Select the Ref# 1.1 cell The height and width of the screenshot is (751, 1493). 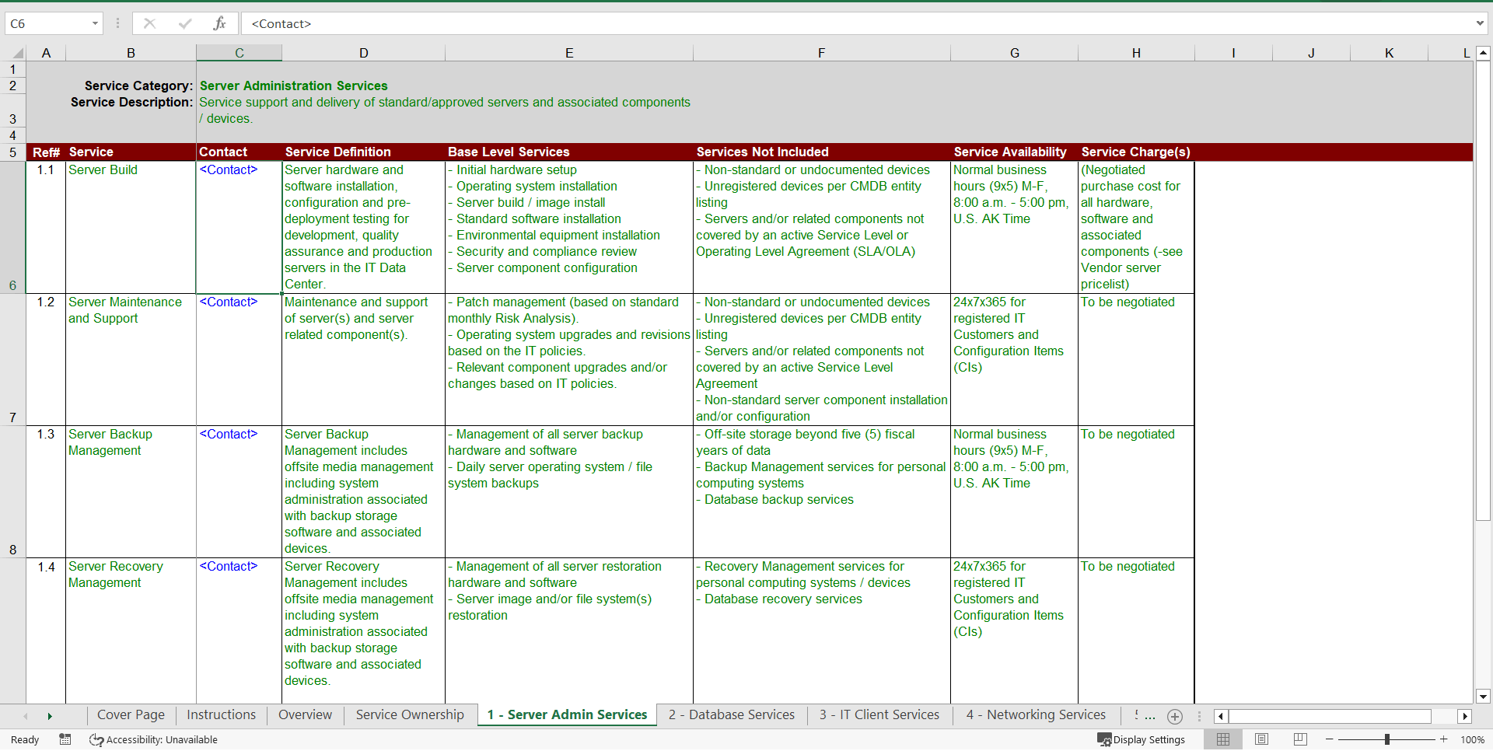click(x=46, y=227)
